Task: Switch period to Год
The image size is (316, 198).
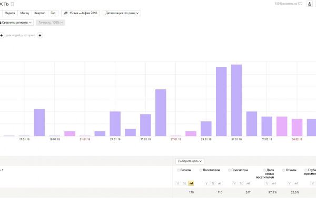Action: pyautogui.click(x=53, y=13)
